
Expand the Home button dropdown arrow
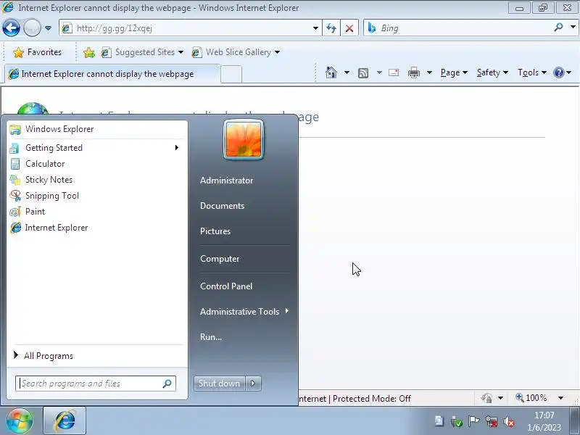(x=347, y=72)
